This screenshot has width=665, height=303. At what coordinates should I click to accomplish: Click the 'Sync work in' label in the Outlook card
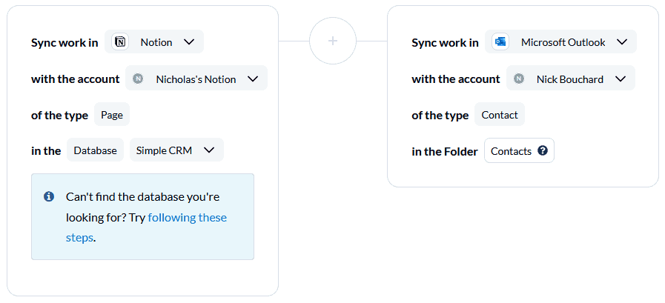coord(445,43)
